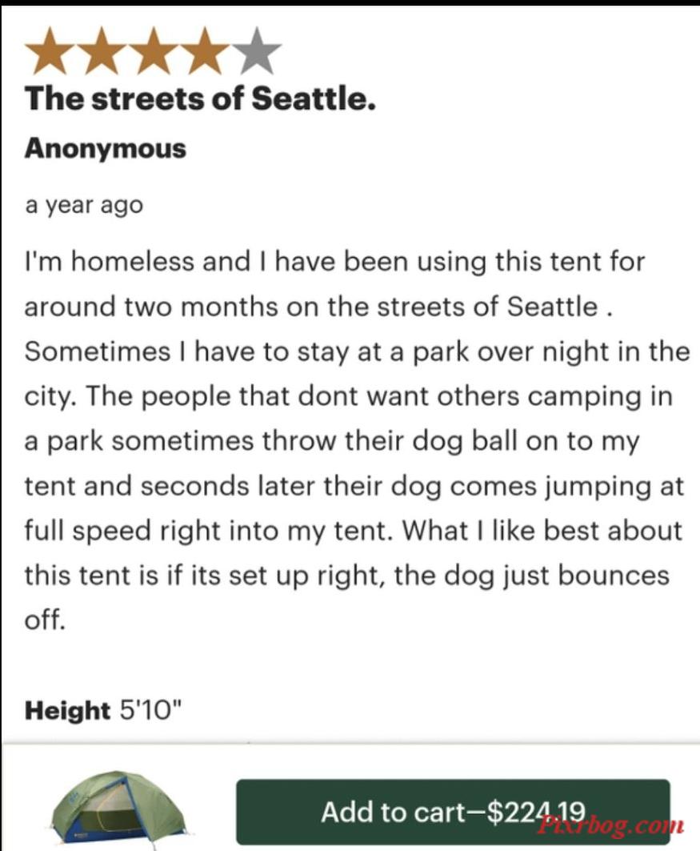Click the second gold rating star
700x851 pixels.
point(102,51)
